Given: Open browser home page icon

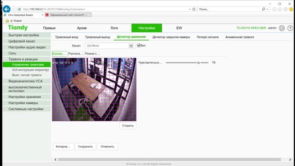Looking at the screenshot, I should (x=275, y=9).
